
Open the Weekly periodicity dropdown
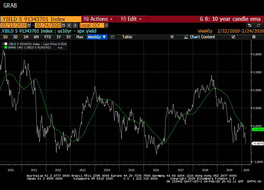[x=97, y=37]
